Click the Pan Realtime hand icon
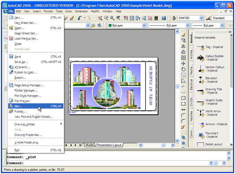 click(100, 18)
